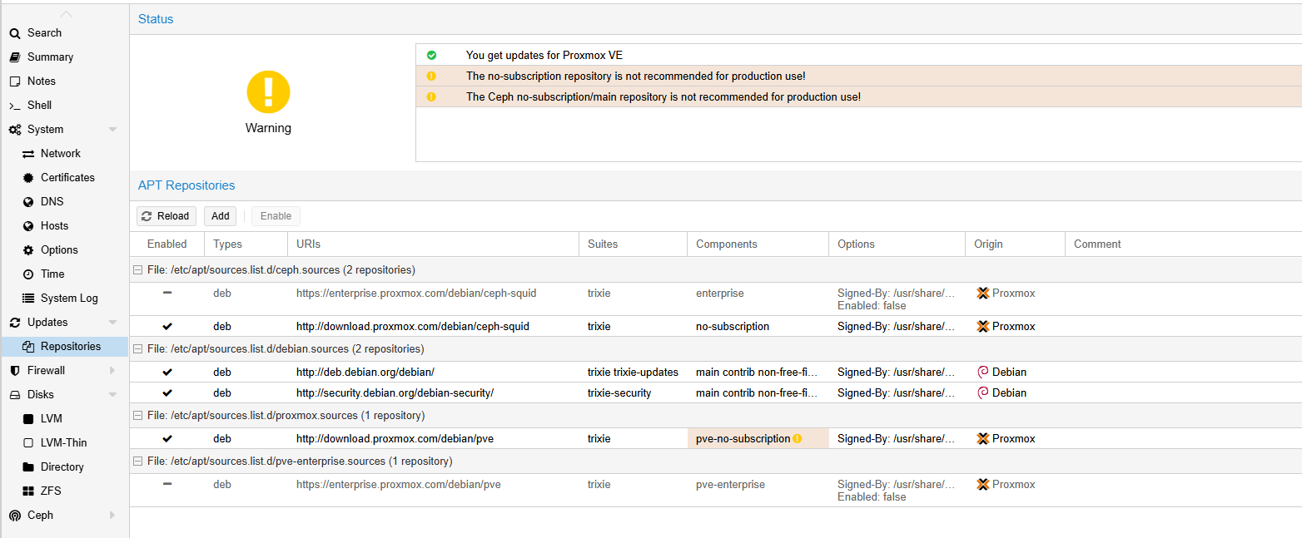Click the Directory folder icon
This screenshot has width=1302, height=538.
tap(28, 467)
